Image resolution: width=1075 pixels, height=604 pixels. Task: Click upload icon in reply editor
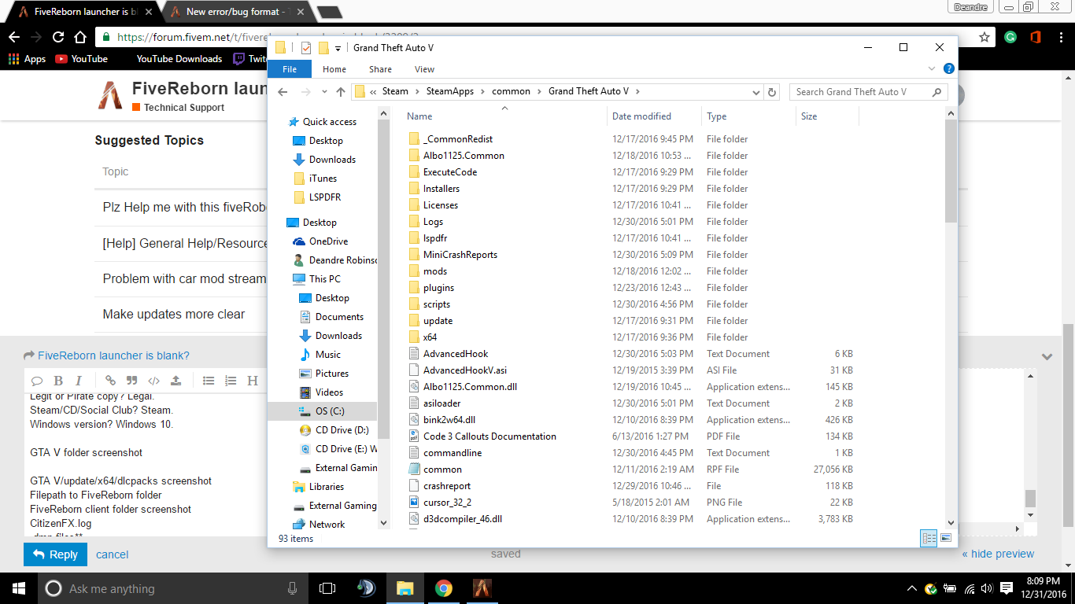(175, 381)
